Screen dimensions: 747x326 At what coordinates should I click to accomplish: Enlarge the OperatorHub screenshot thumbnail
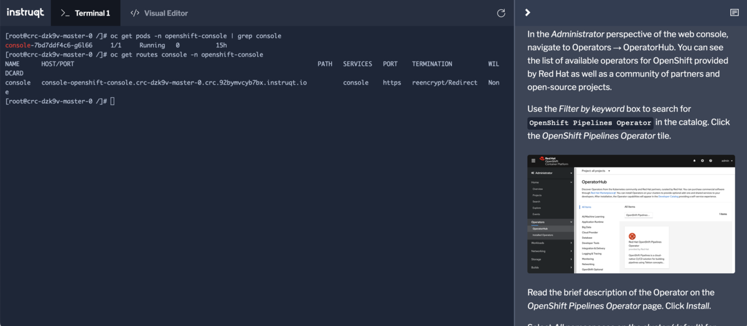tap(631, 213)
